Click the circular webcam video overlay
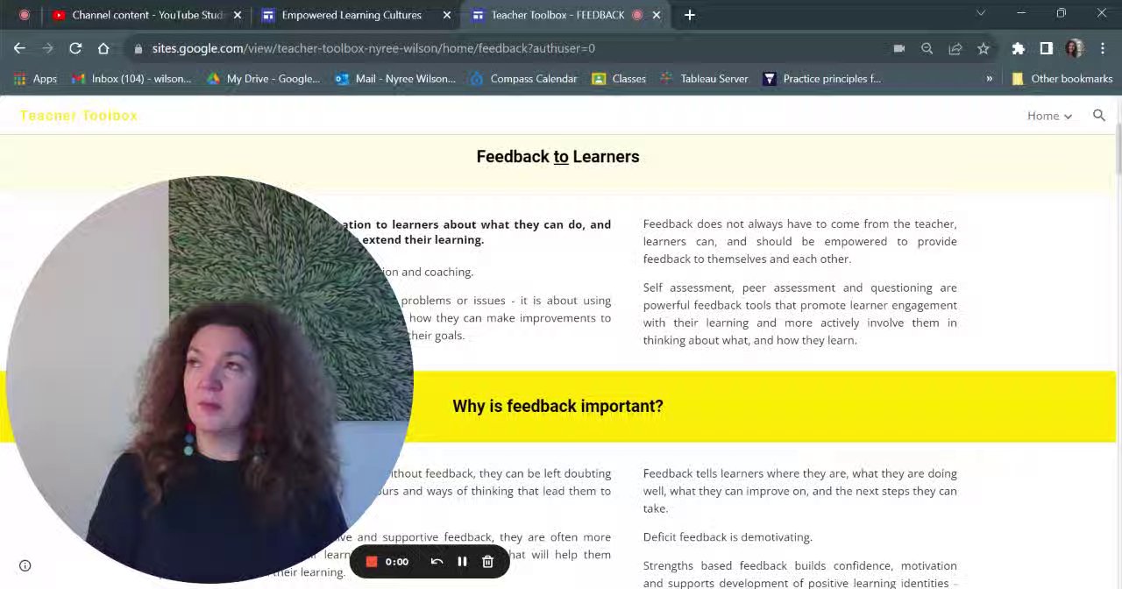 [x=209, y=379]
